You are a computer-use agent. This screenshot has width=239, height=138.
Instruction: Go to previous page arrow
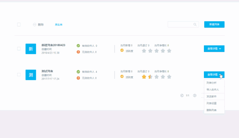(x=182, y=96)
